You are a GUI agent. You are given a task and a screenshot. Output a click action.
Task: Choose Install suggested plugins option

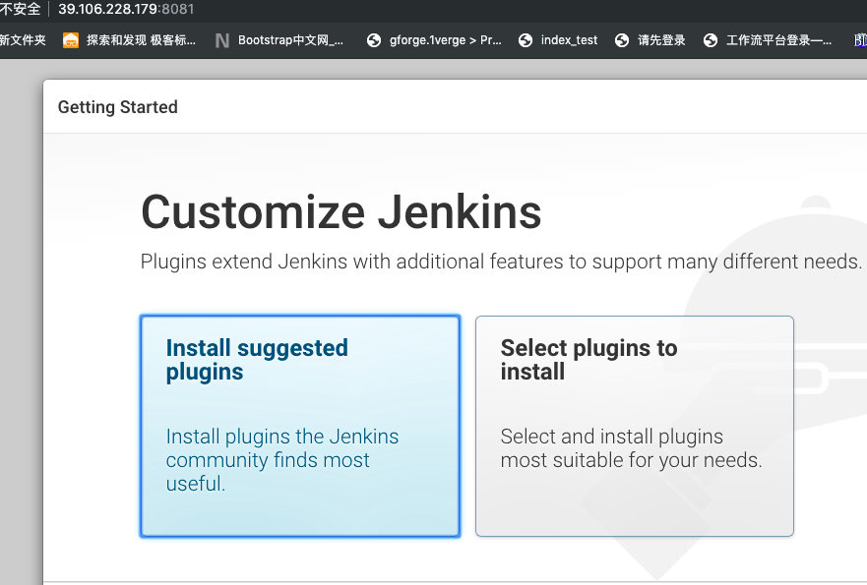[300, 426]
